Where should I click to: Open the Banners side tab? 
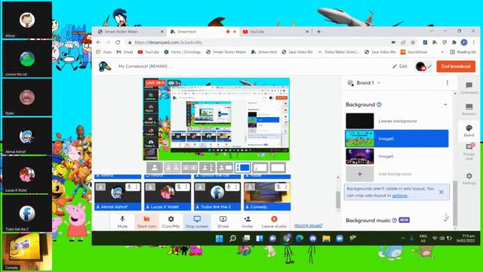[469, 110]
